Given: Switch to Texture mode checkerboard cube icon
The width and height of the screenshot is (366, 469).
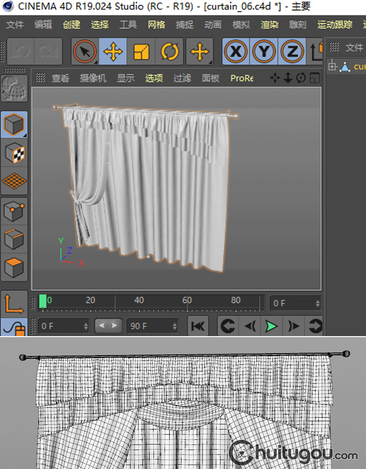Looking at the screenshot, I should click(x=14, y=153).
